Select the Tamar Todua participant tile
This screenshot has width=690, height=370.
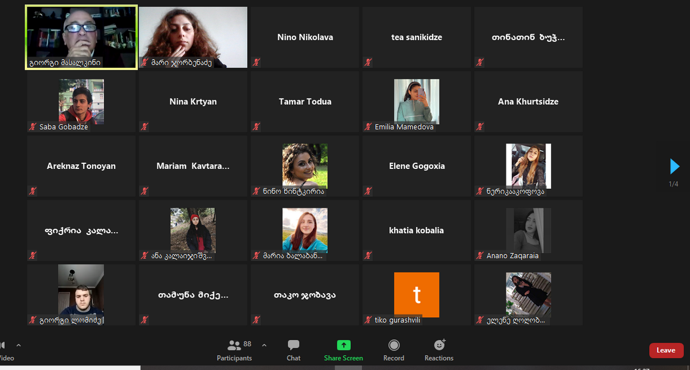coord(305,102)
